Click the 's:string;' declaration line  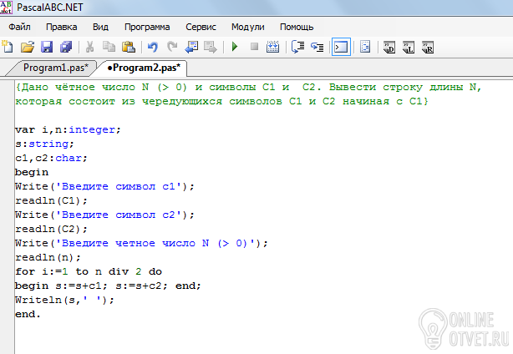(44, 144)
